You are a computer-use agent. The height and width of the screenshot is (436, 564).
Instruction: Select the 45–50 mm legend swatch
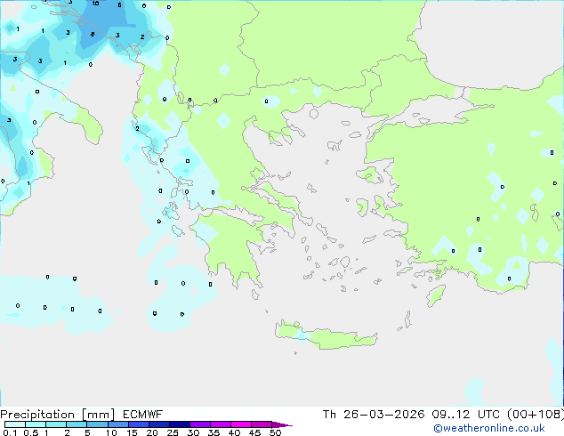(262, 424)
